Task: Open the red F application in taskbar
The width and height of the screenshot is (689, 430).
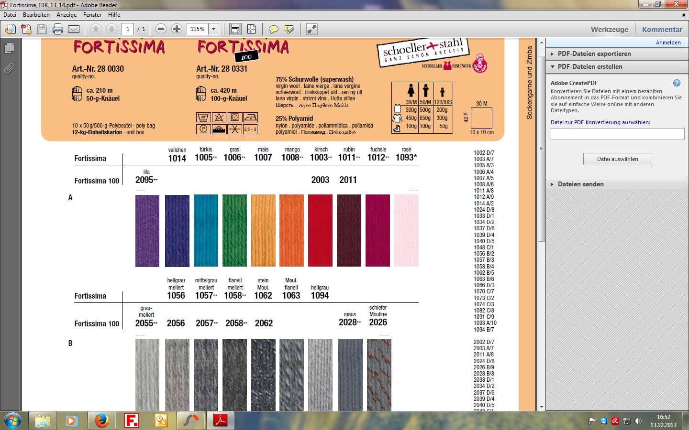Action: (x=131, y=420)
